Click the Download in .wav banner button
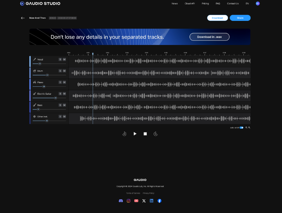 click(209, 37)
